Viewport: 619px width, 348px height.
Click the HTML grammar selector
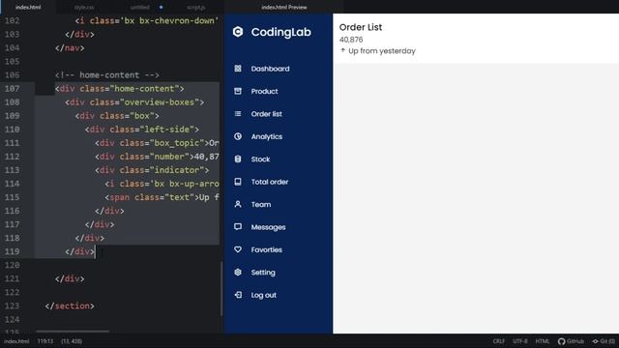coord(542,341)
